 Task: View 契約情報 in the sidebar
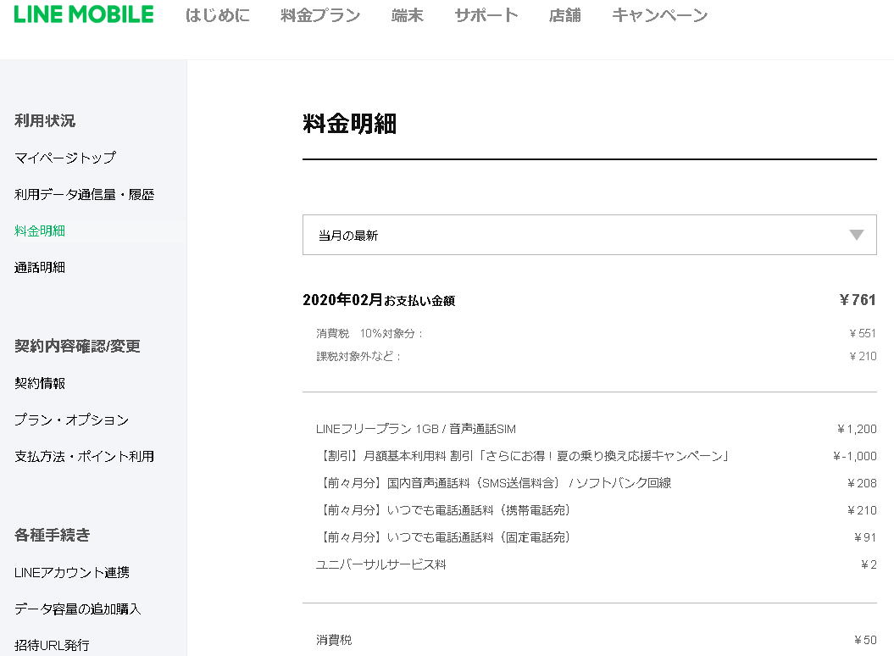(x=40, y=383)
